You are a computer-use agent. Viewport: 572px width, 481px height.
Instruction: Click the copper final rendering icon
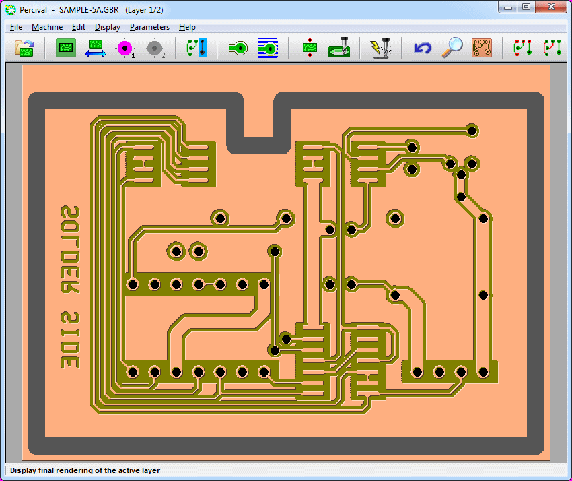[482, 48]
